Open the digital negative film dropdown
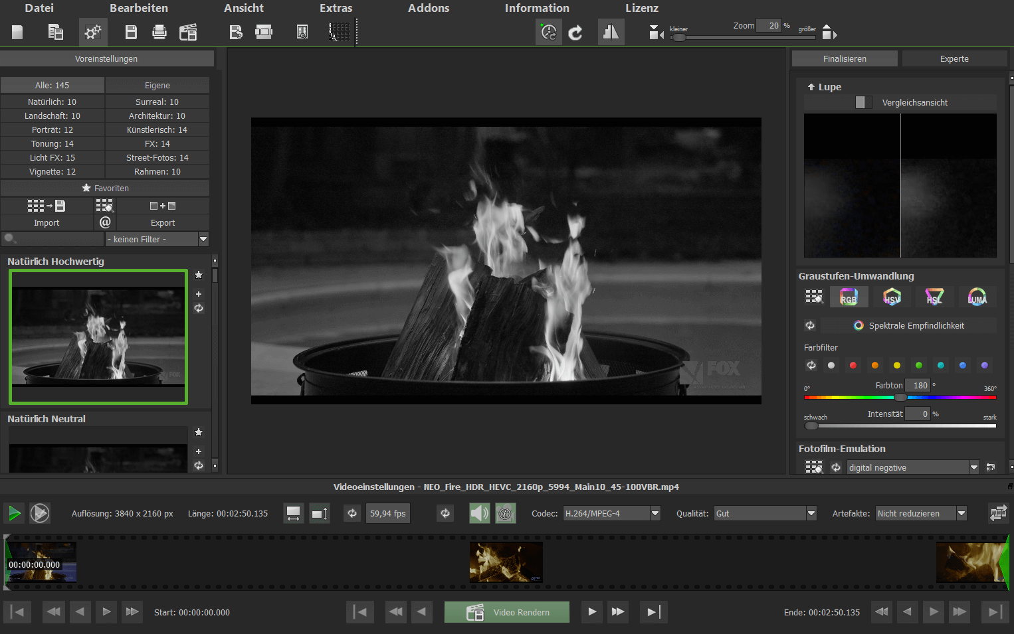 coord(913,467)
